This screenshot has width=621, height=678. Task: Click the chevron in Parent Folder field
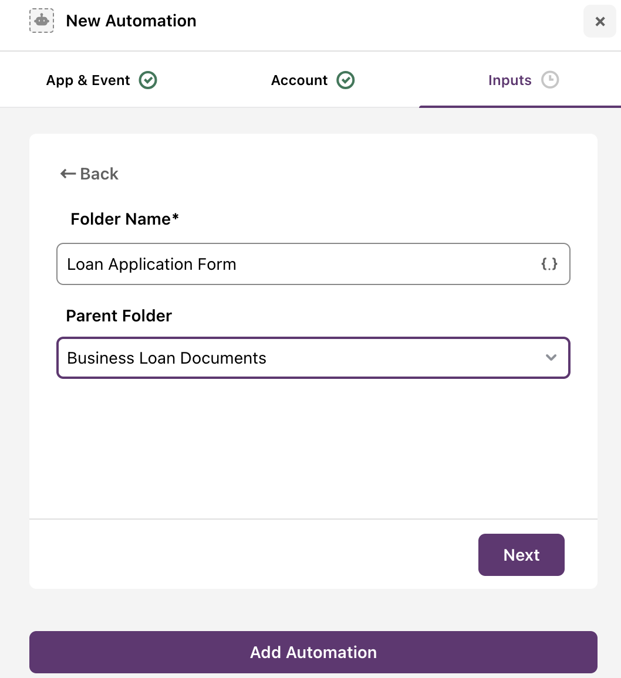tap(551, 358)
